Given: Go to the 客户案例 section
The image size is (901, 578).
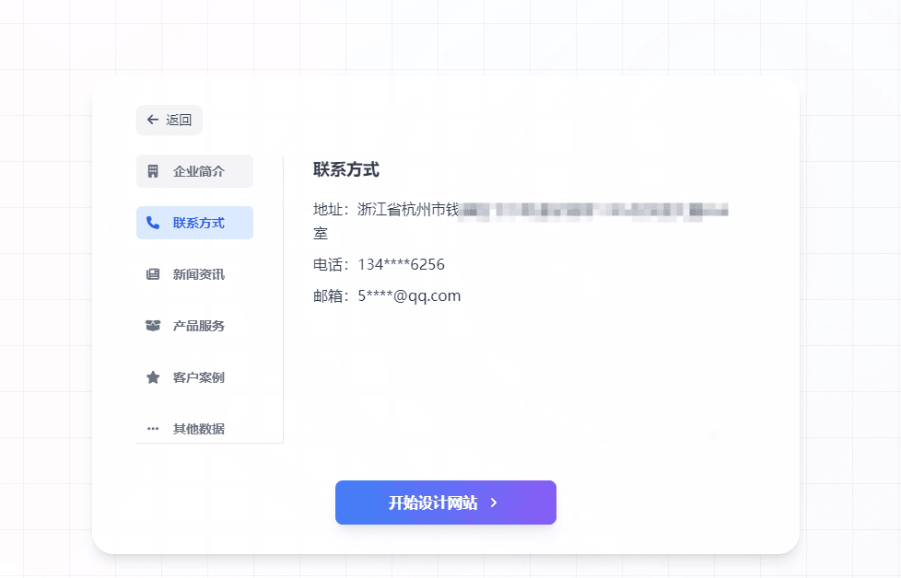Looking at the screenshot, I should 198,377.
